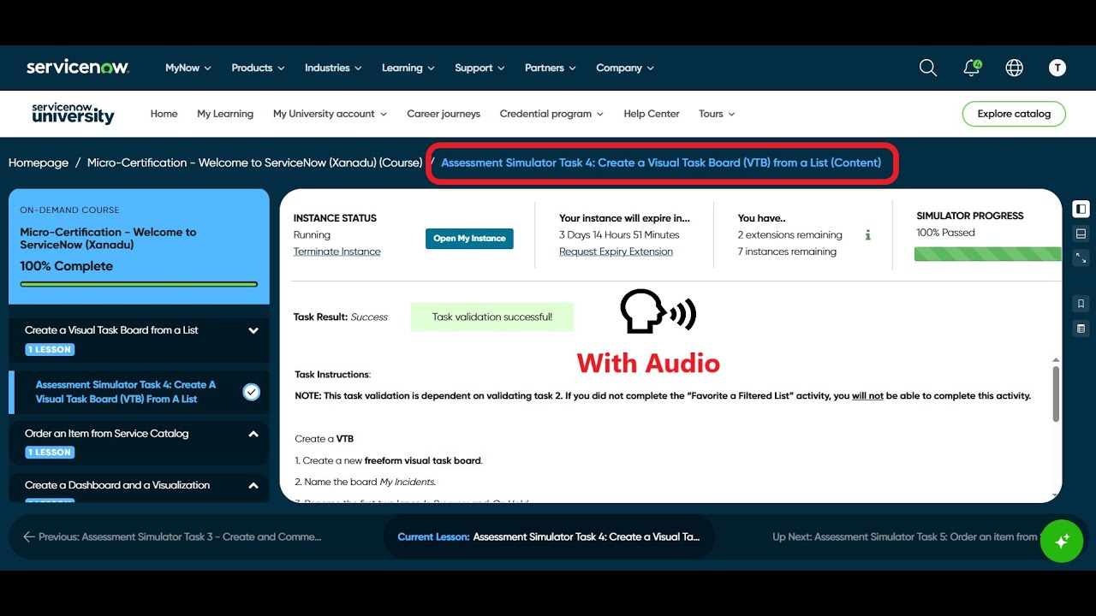The image size is (1096, 616).
Task: Click the simulator progress bar
Action: click(988, 254)
